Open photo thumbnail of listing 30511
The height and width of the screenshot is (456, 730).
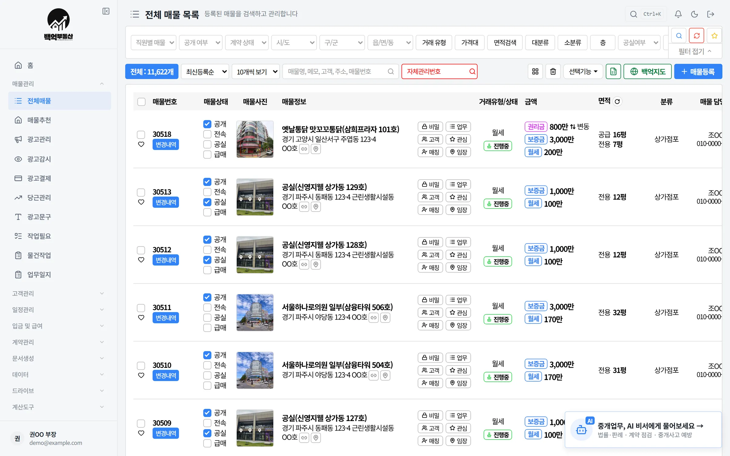click(x=255, y=313)
